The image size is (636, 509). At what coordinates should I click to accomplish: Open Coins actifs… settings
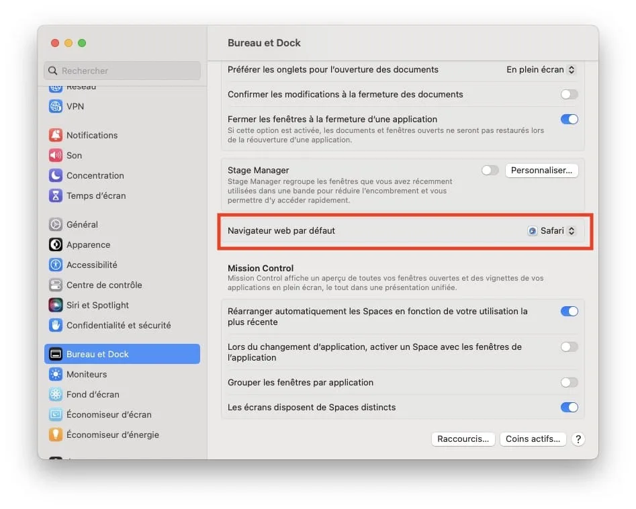click(533, 439)
